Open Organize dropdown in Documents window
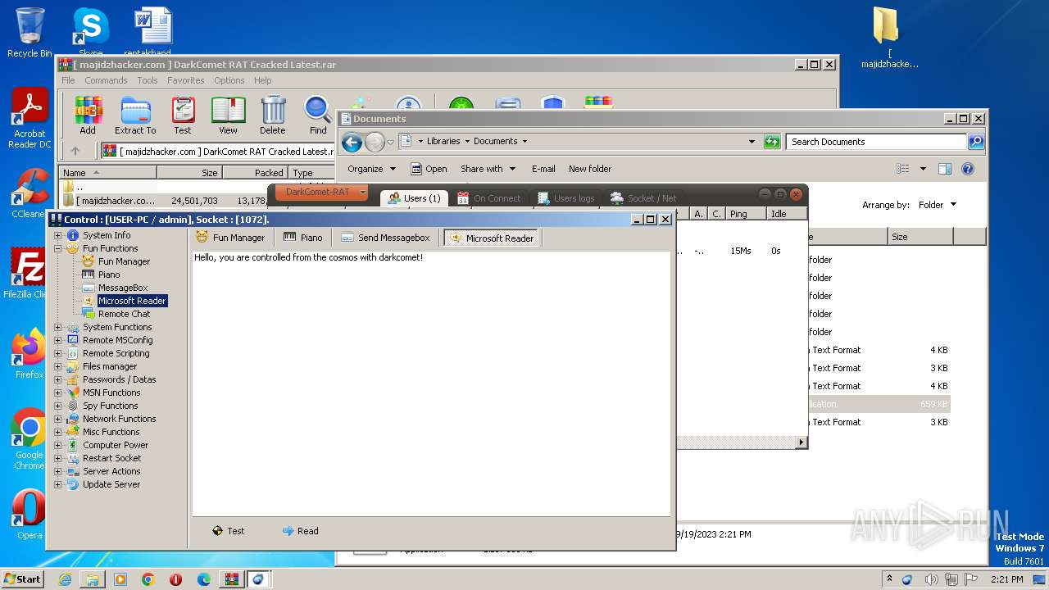1049x590 pixels. [x=371, y=169]
